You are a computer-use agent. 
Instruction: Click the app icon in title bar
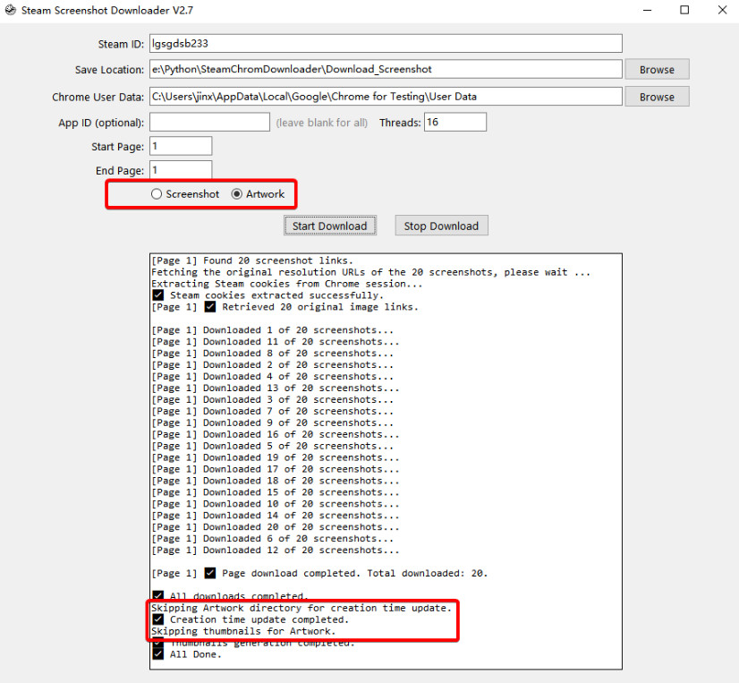click(11, 10)
